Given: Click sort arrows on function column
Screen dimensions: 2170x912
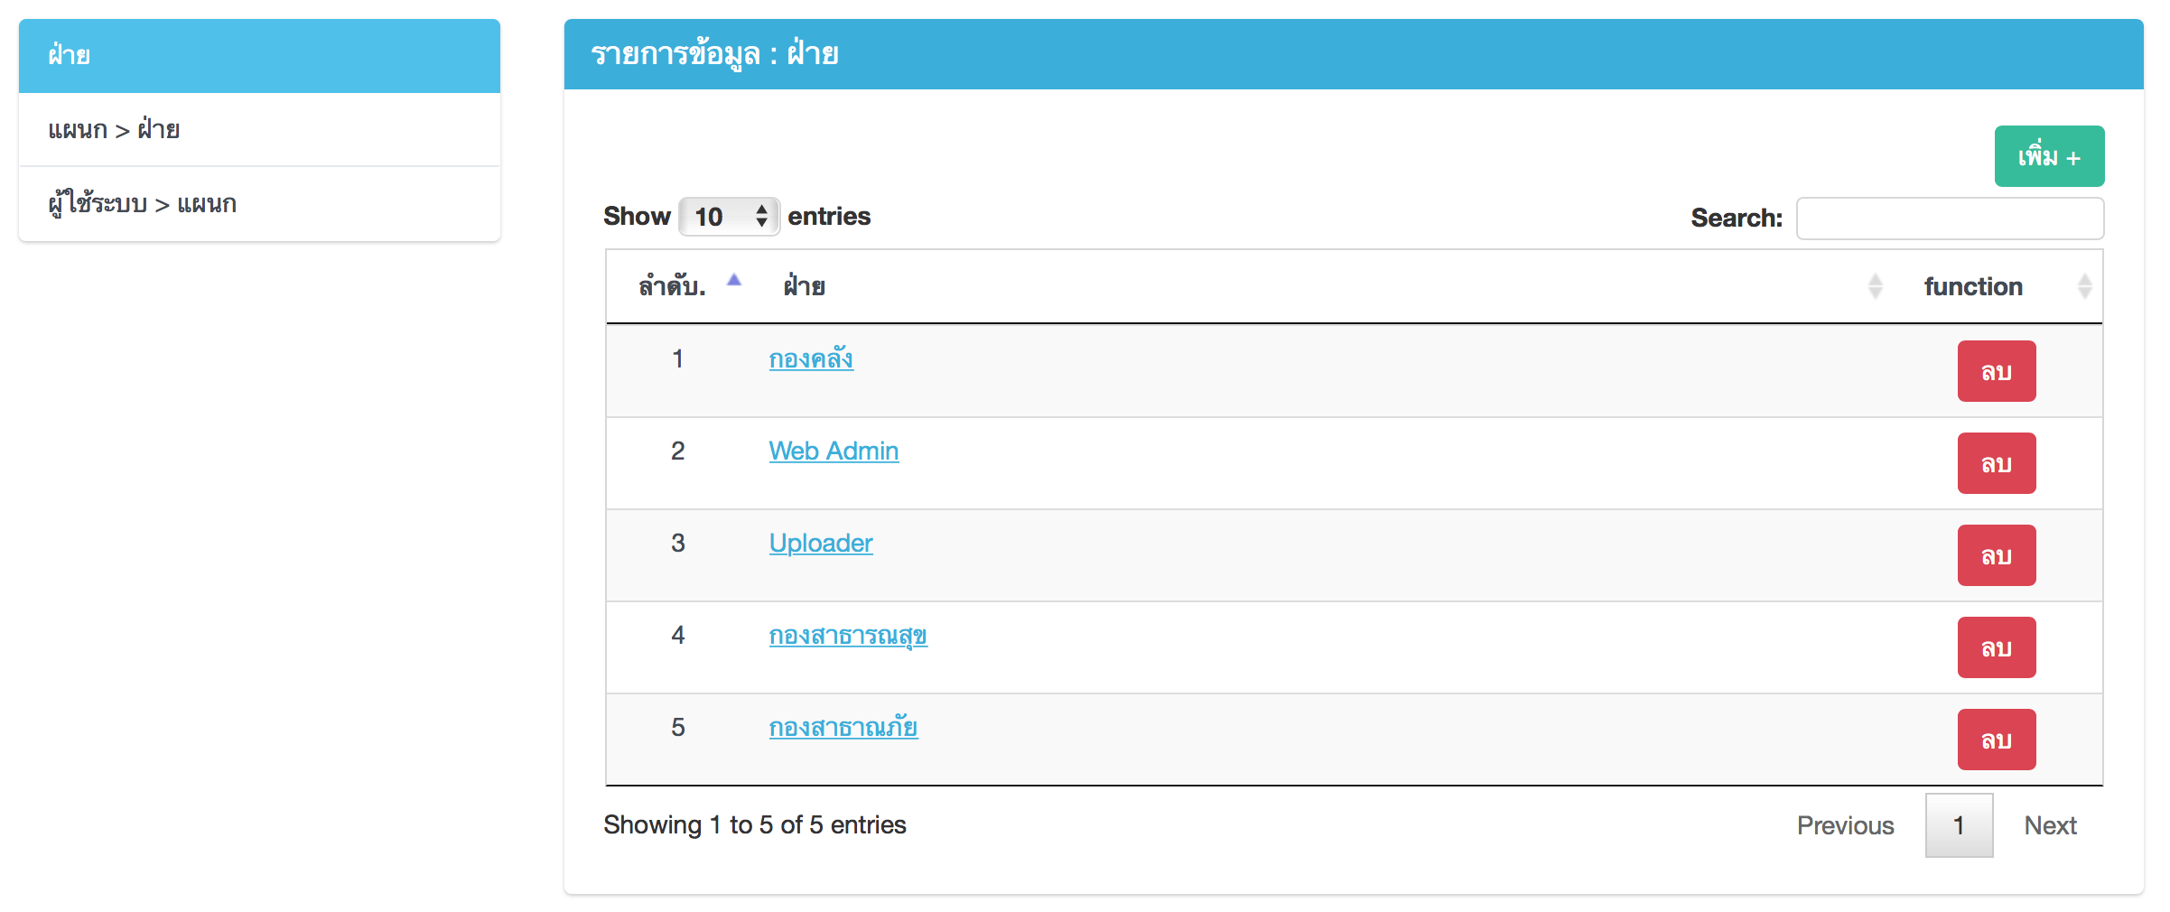Looking at the screenshot, I should tap(2084, 286).
